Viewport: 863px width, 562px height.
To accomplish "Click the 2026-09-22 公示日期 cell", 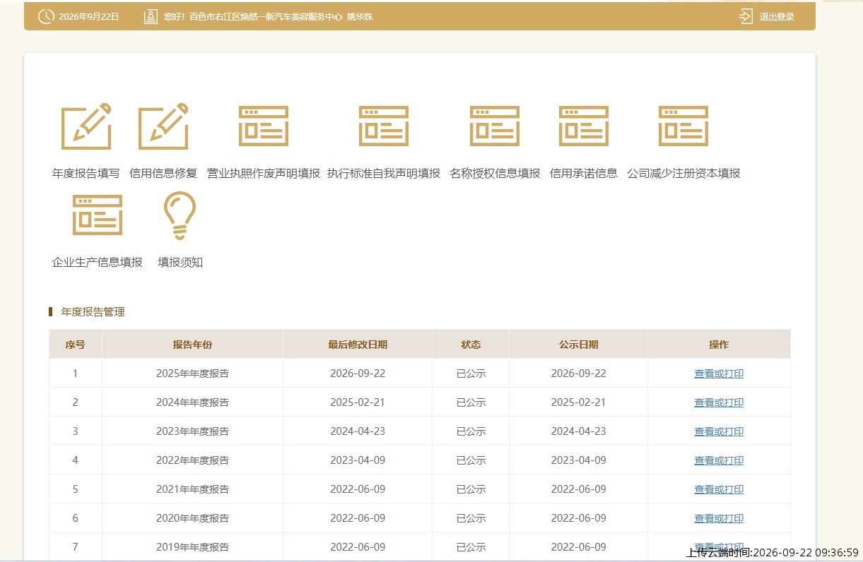I will pyautogui.click(x=578, y=373).
